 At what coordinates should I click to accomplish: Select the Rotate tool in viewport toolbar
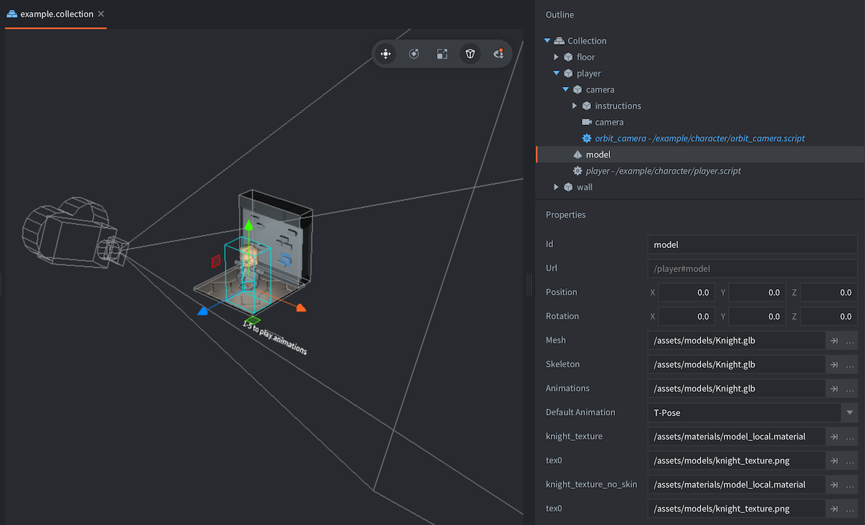(x=414, y=54)
